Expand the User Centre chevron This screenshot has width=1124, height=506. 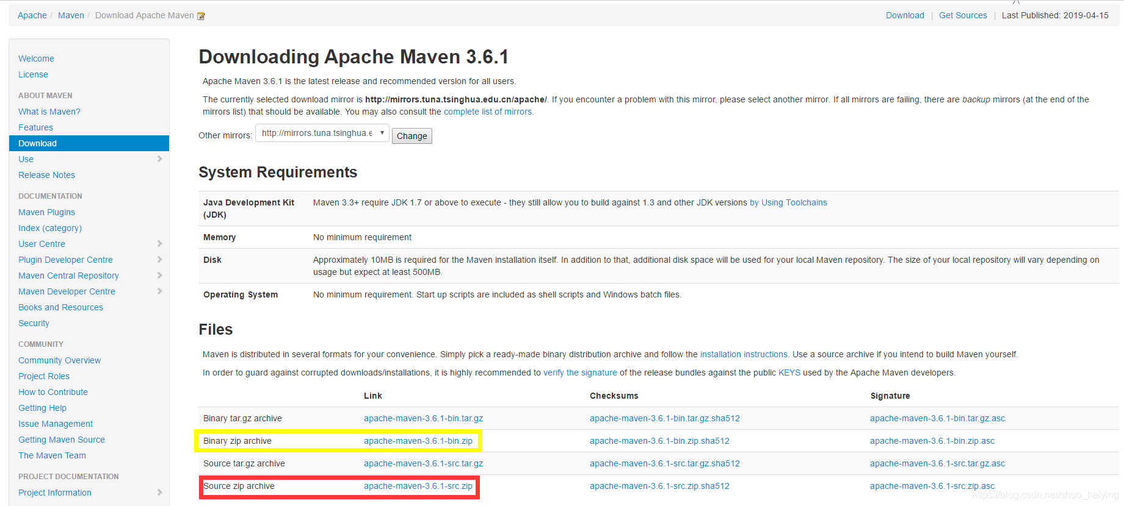pyautogui.click(x=160, y=244)
